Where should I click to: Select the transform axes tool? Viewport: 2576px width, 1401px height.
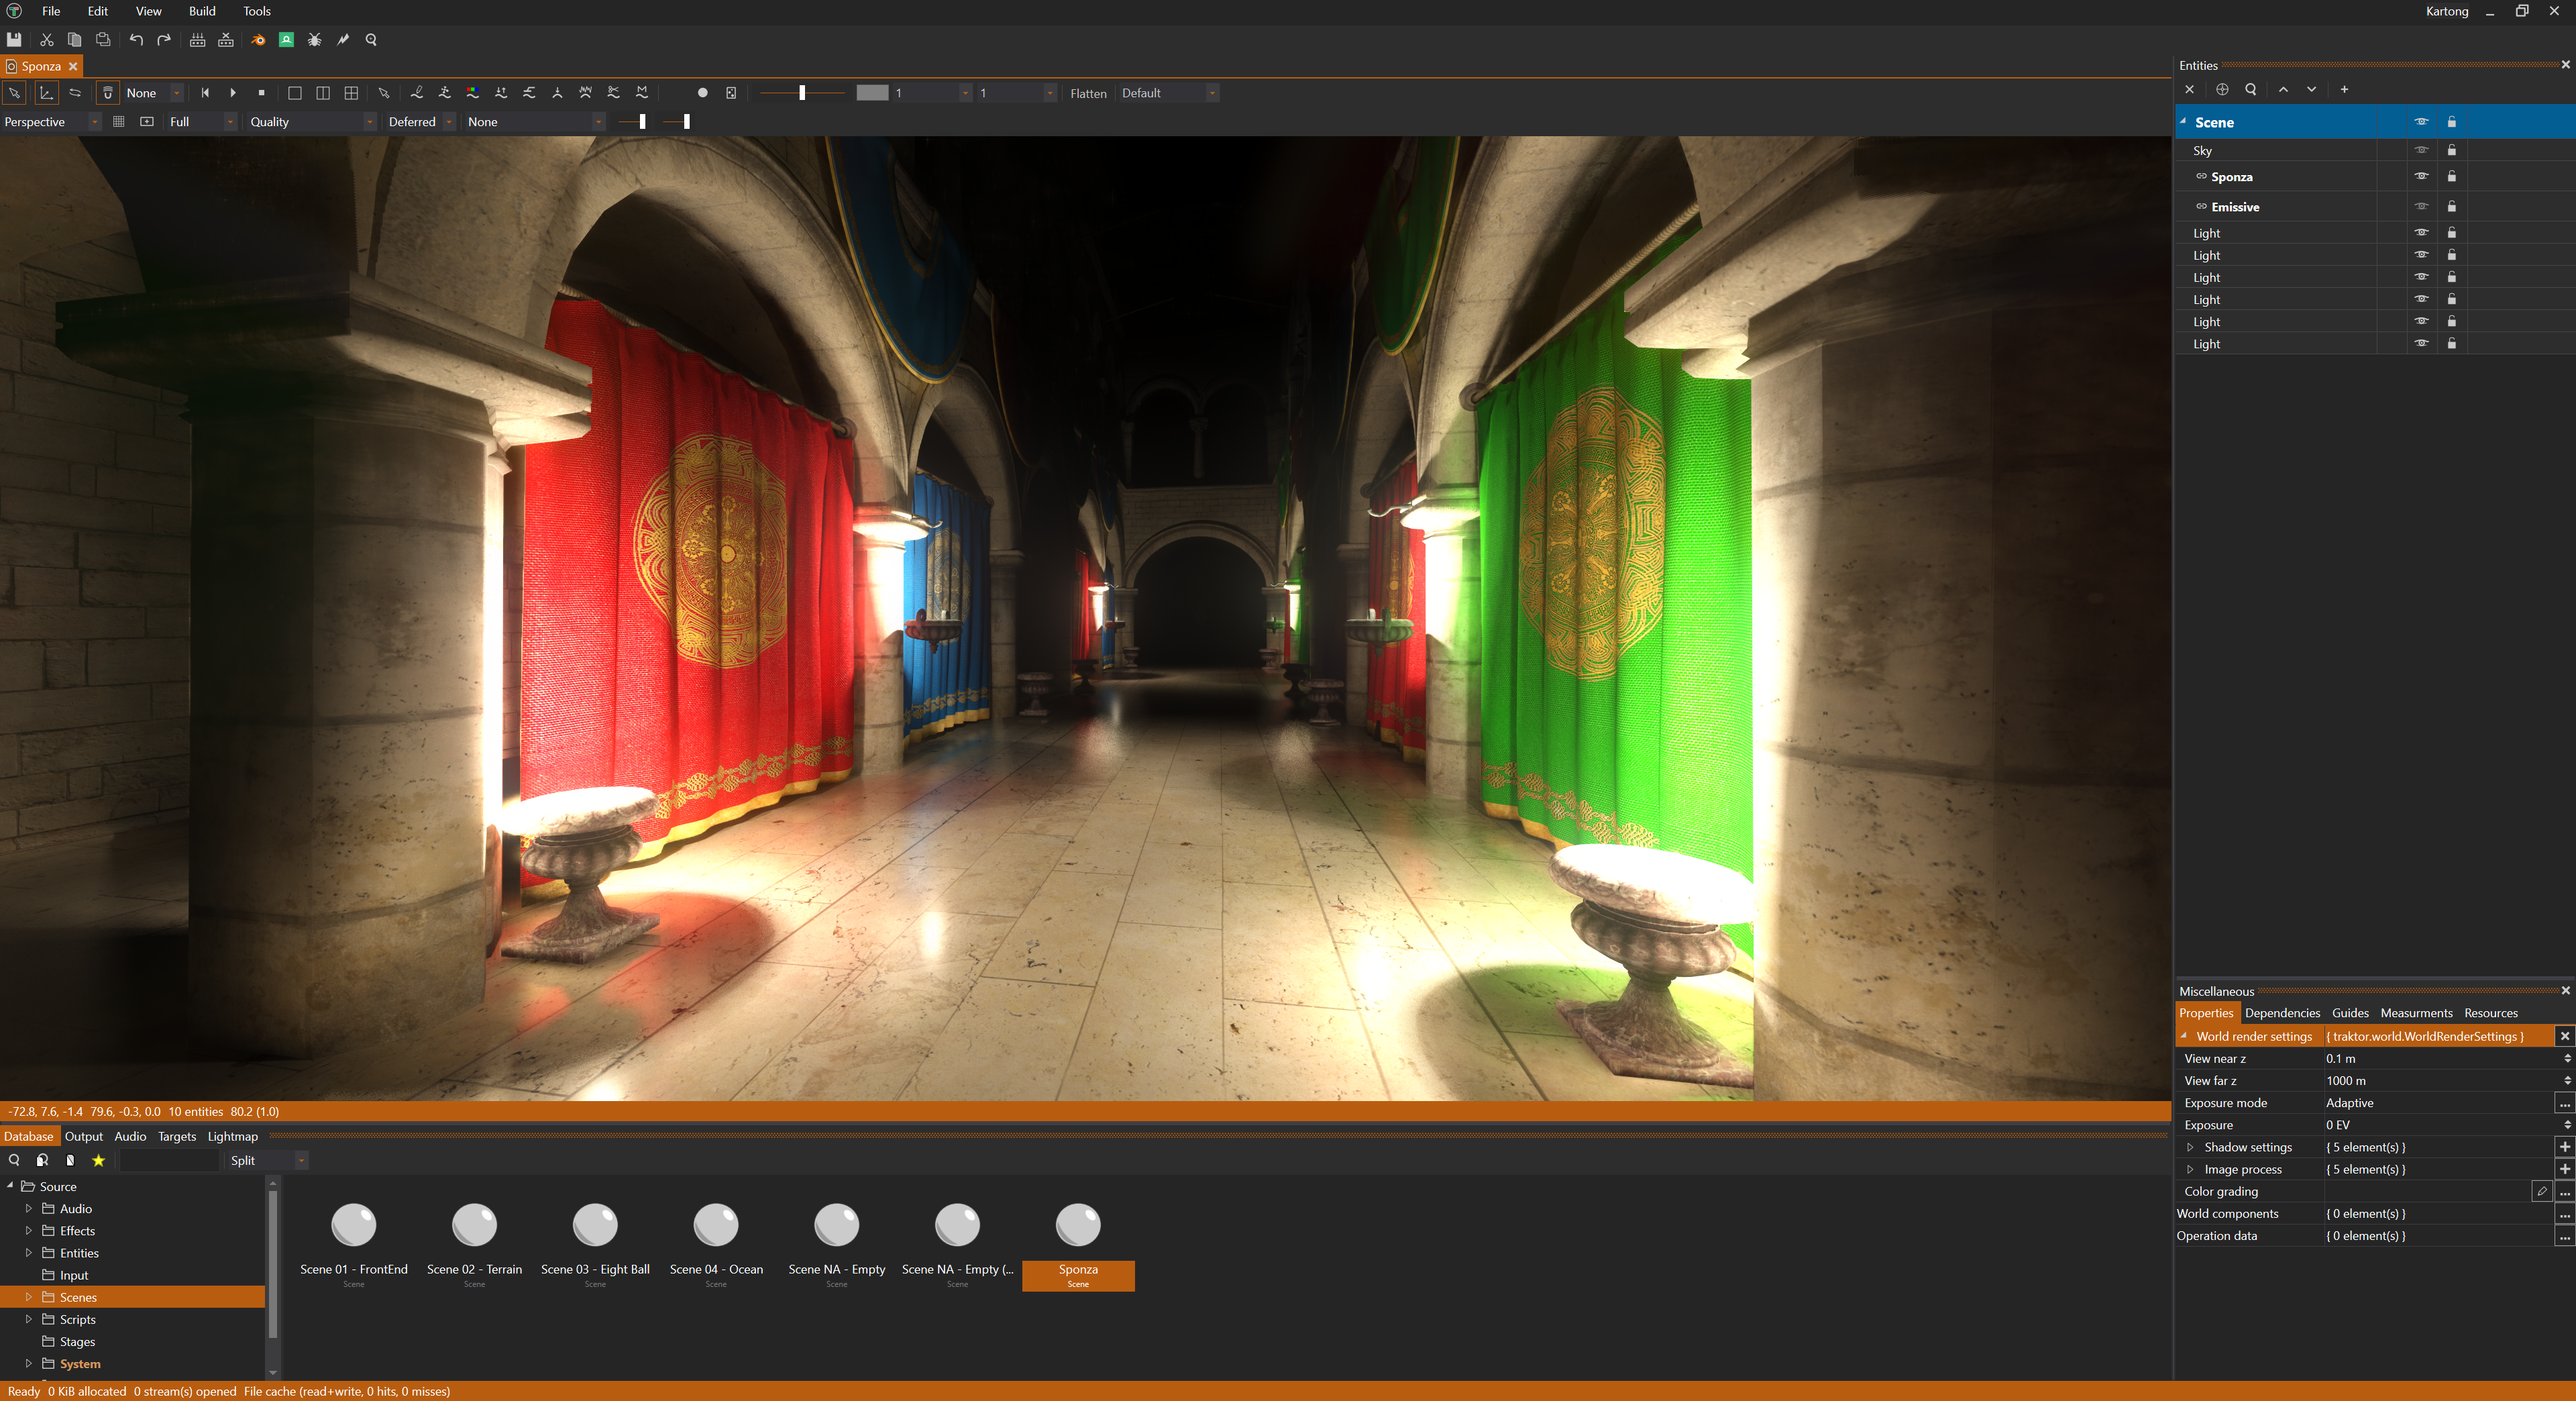(x=46, y=92)
